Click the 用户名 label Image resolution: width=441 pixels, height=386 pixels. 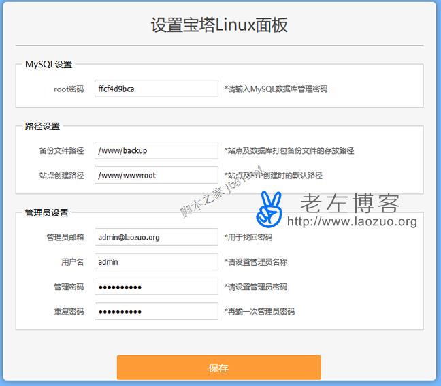[73, 262]
